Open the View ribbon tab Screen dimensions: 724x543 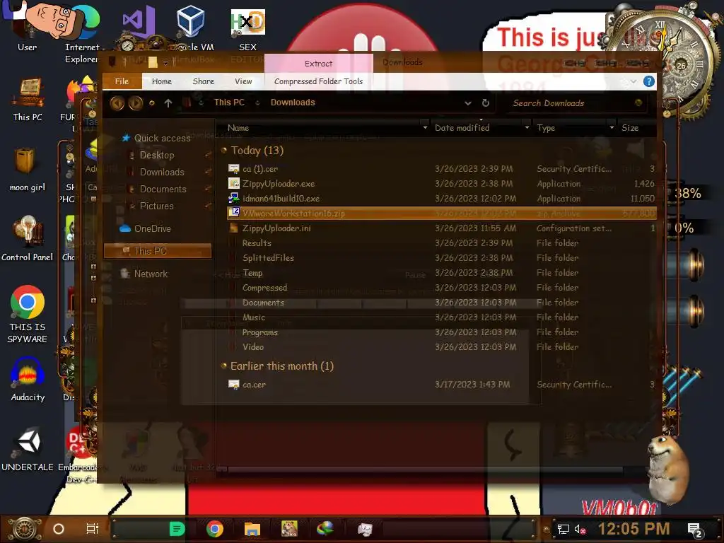243,81
